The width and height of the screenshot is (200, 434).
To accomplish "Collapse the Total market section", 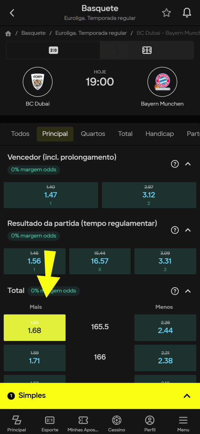I will coord(188,291).
